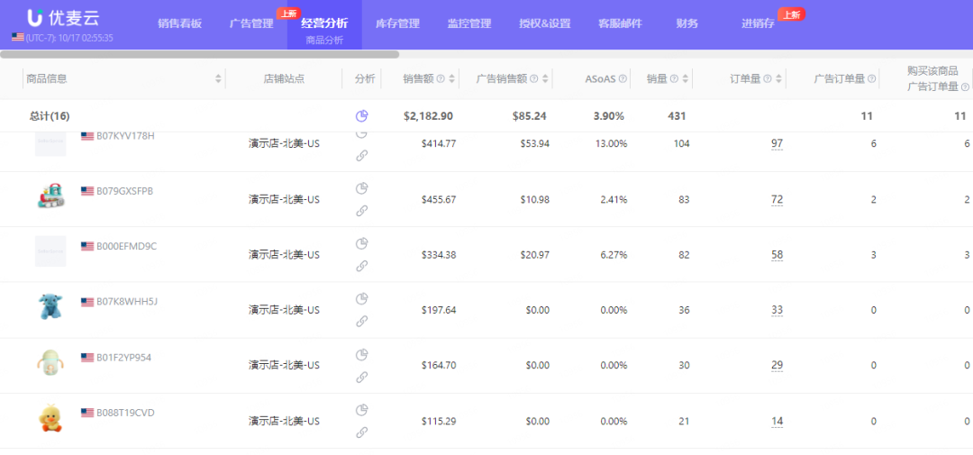973x455 pixels.
Task: Sort table by 商品信息 column
Action: pos(218,78)
